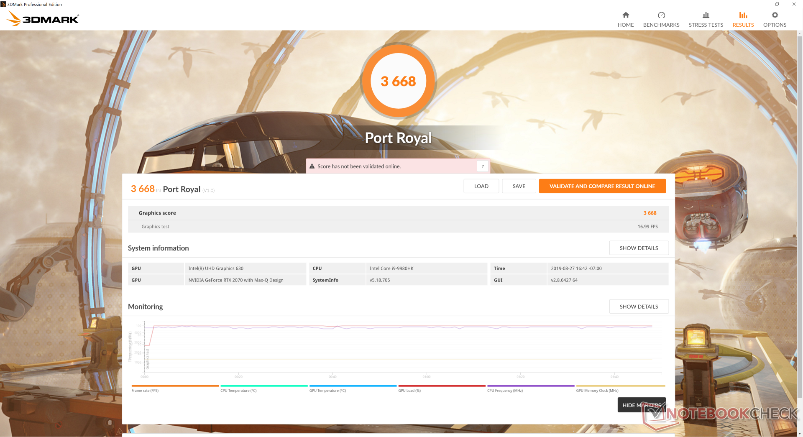This screenshot has height=437, width=803.
Task: Show details for System information
Action: (639, 248)
